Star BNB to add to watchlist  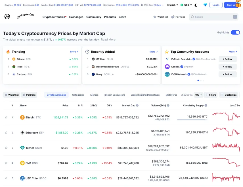[6, 163]
